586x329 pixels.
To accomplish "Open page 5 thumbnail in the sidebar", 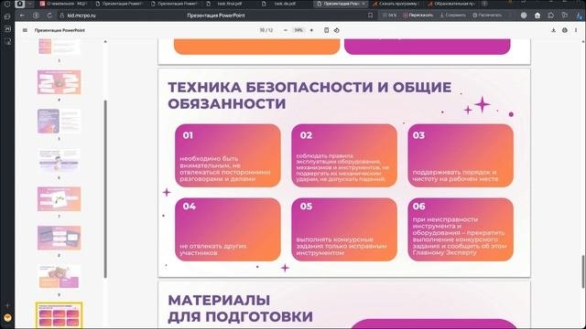I will click(59, 121).
